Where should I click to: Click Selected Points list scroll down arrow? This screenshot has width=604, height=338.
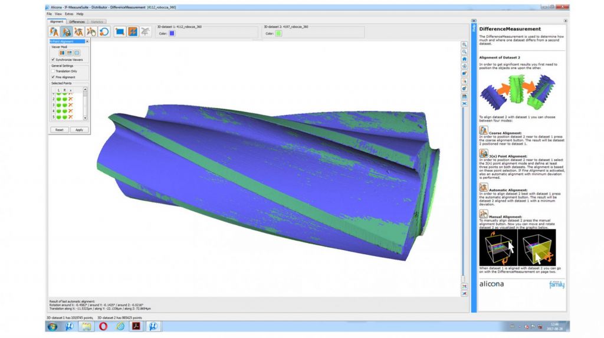pyautogui.click(x=85, y=118)
